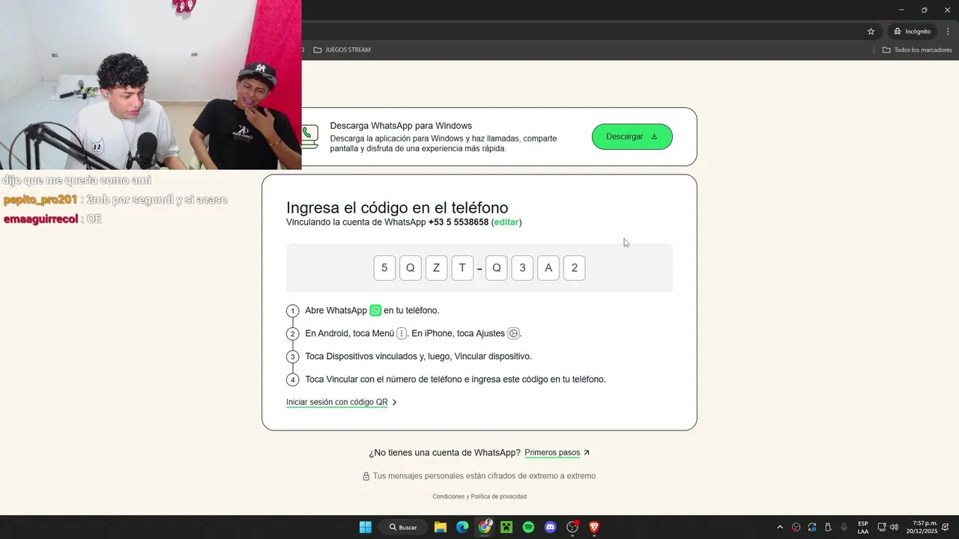Open the notification bell in the tray

(947, 527)
